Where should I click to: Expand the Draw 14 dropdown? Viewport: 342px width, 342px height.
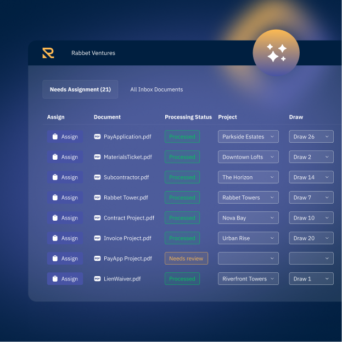(311, 177)
